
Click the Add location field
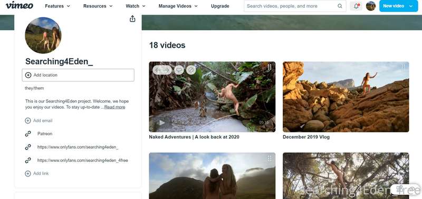point(78,75)
